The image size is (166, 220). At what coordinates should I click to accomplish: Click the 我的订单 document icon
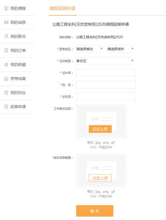6,50
